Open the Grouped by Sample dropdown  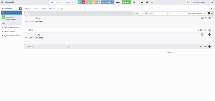[x=197, y=13]
